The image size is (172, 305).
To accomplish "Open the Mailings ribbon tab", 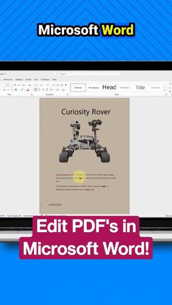I will (19, 80).
